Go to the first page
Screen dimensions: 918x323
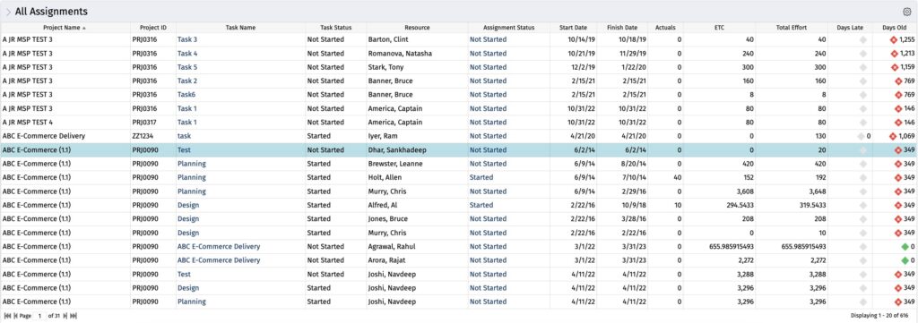click(7, 316)
